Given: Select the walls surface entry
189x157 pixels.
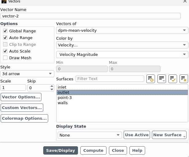Looking at the screenshot, I should (x=63, y=103).
